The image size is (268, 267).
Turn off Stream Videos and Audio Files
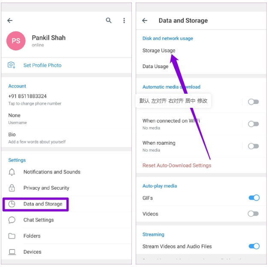(253, 246)
